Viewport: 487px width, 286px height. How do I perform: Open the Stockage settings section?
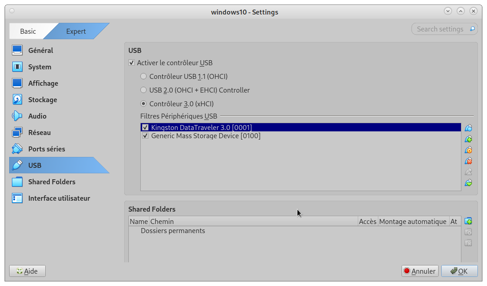tap(42, 99)
